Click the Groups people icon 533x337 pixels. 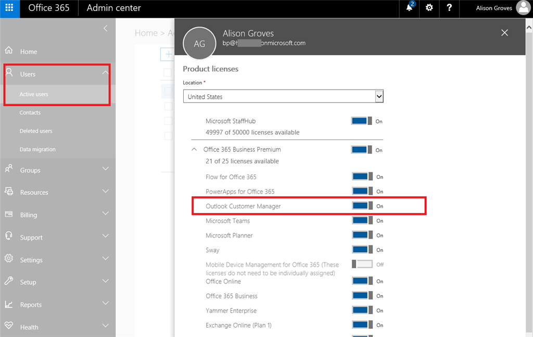pyautogui.click(x=9, y=169)
